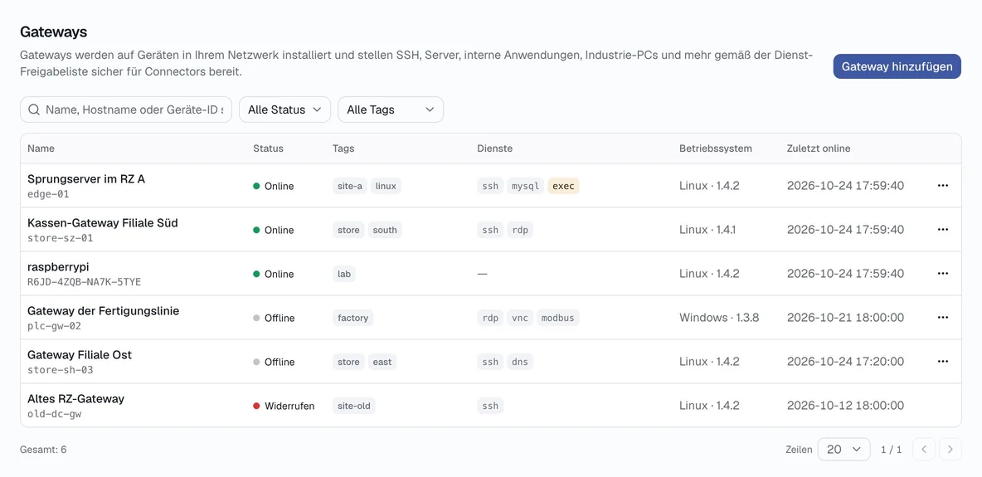Click the vnc service badge
This screenshot has width=982, height=477.
coord(520,318)
